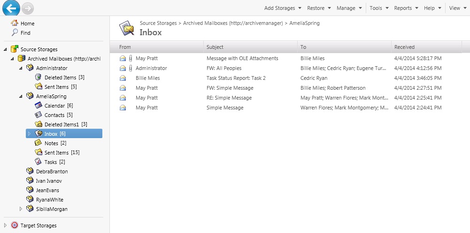Go back with the blue back arrow
Image resolution: width=470 pixels, height=233 pixels.
click(11, 8)
